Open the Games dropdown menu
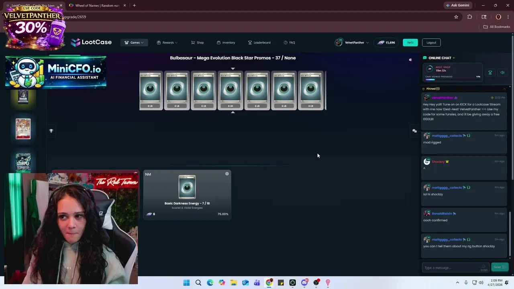 pyautogui.click(x=134, y=43)
